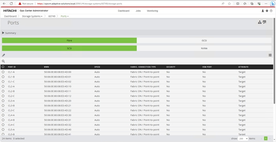Select the header select-all radio button
Image resolution: width=276 pixels, height=142 pixels.
pos(3,67)
